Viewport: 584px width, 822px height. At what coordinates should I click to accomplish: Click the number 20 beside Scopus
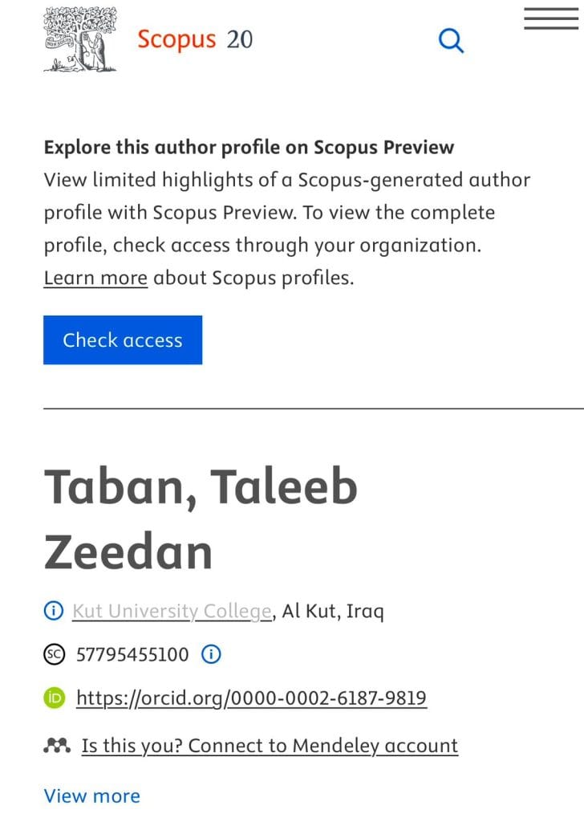click(x=239, y=39)
